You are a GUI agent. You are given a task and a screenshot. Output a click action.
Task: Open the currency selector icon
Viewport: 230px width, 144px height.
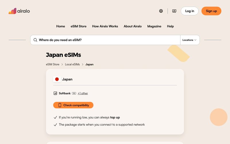174,11
